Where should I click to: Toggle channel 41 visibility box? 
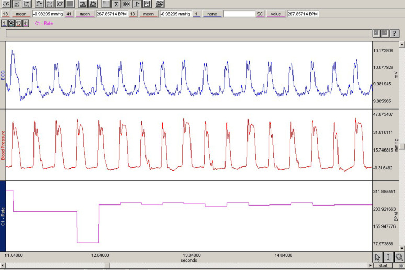click(26, 24)
